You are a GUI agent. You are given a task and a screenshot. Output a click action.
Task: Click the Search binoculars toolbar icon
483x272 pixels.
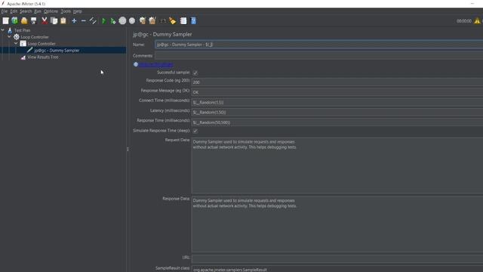(x=163, y=20)
